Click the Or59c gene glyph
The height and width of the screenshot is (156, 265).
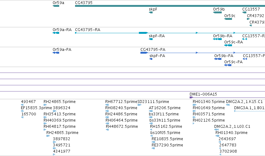click(228, 19)
